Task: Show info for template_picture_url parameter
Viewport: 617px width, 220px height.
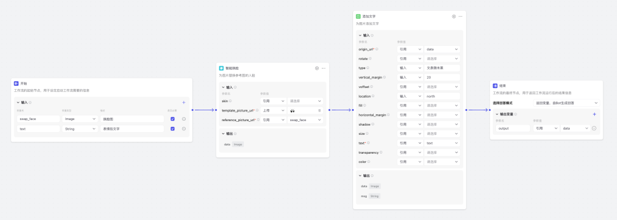Action: coord(257,111)
